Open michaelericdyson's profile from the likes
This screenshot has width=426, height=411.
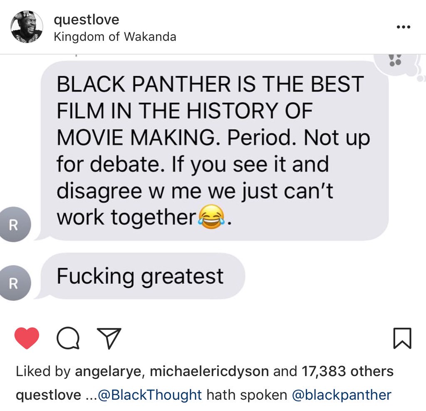(209, 371)
